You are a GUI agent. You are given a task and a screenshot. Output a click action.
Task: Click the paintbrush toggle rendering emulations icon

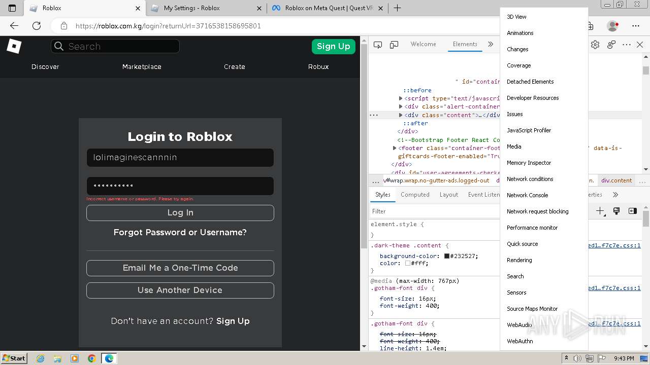pyautogui.click(x=616, y=211)
